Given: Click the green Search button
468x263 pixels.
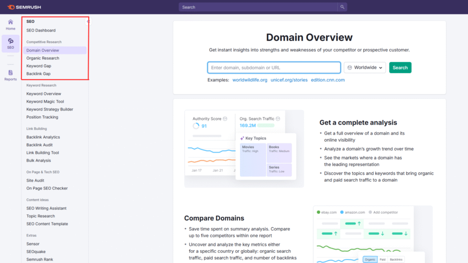Looking at the screenshot, I should [x=400, y=68].
